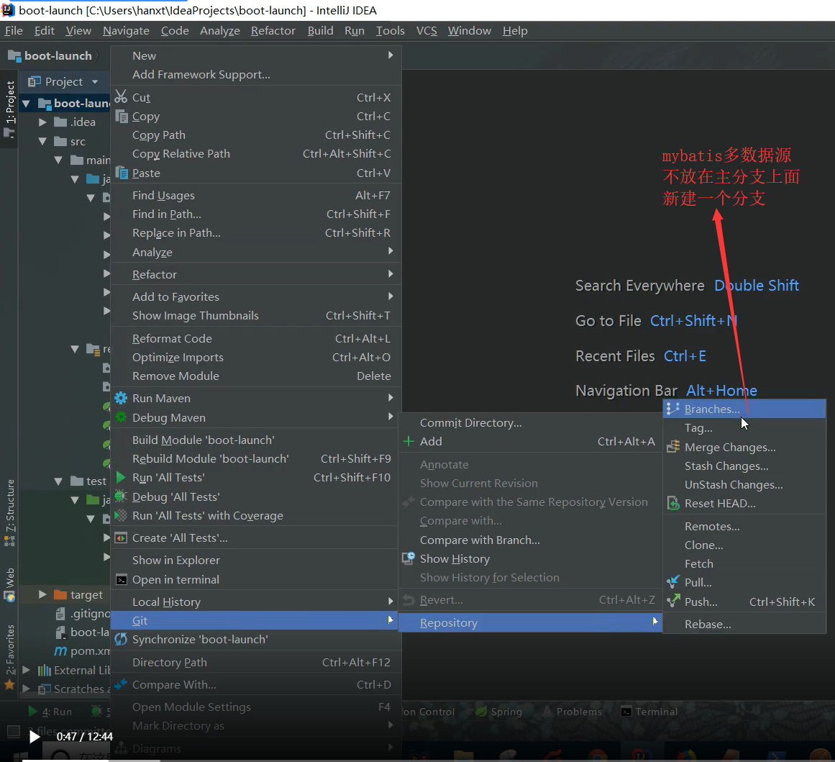The height and width of the screenshot is (762, 835).
Task: Select Clone... entry
Action: pos(744,545)
